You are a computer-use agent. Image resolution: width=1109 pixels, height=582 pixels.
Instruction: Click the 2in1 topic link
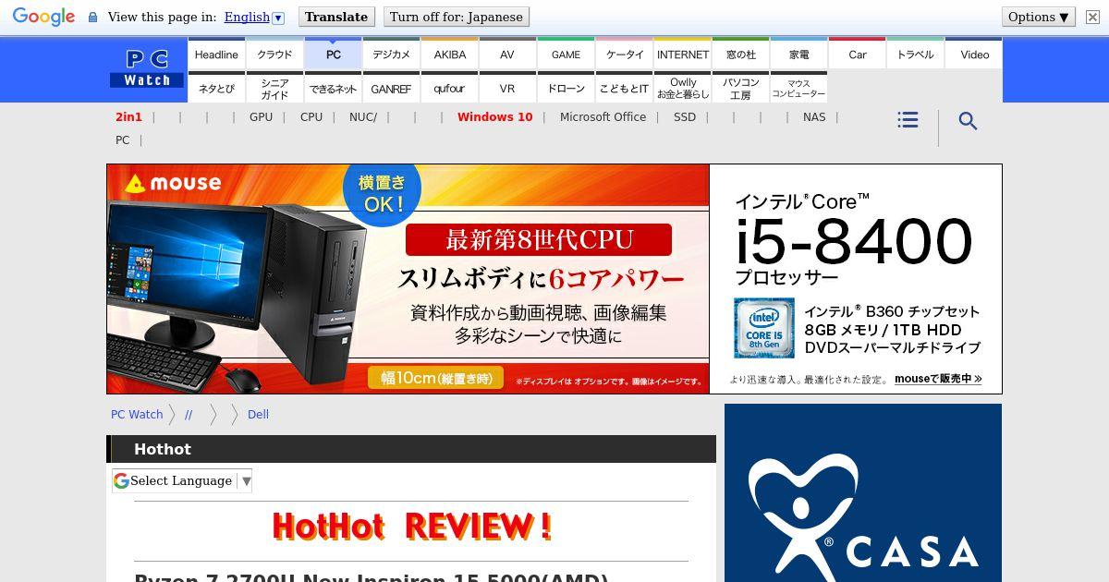click(128, 117)
